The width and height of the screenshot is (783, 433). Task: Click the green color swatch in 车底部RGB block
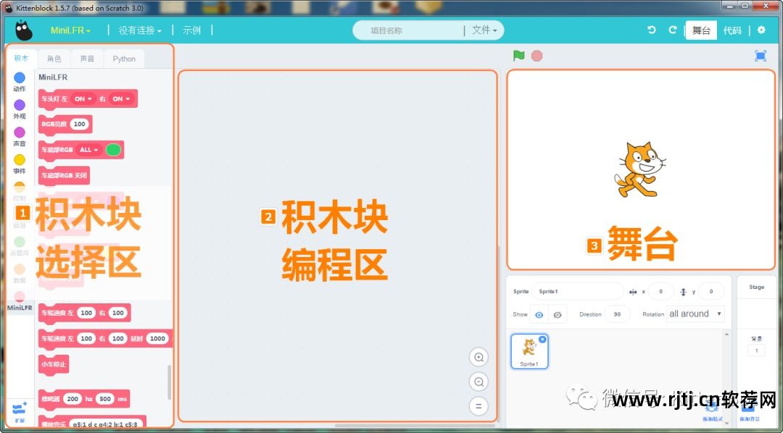click(x=113, y=150)
